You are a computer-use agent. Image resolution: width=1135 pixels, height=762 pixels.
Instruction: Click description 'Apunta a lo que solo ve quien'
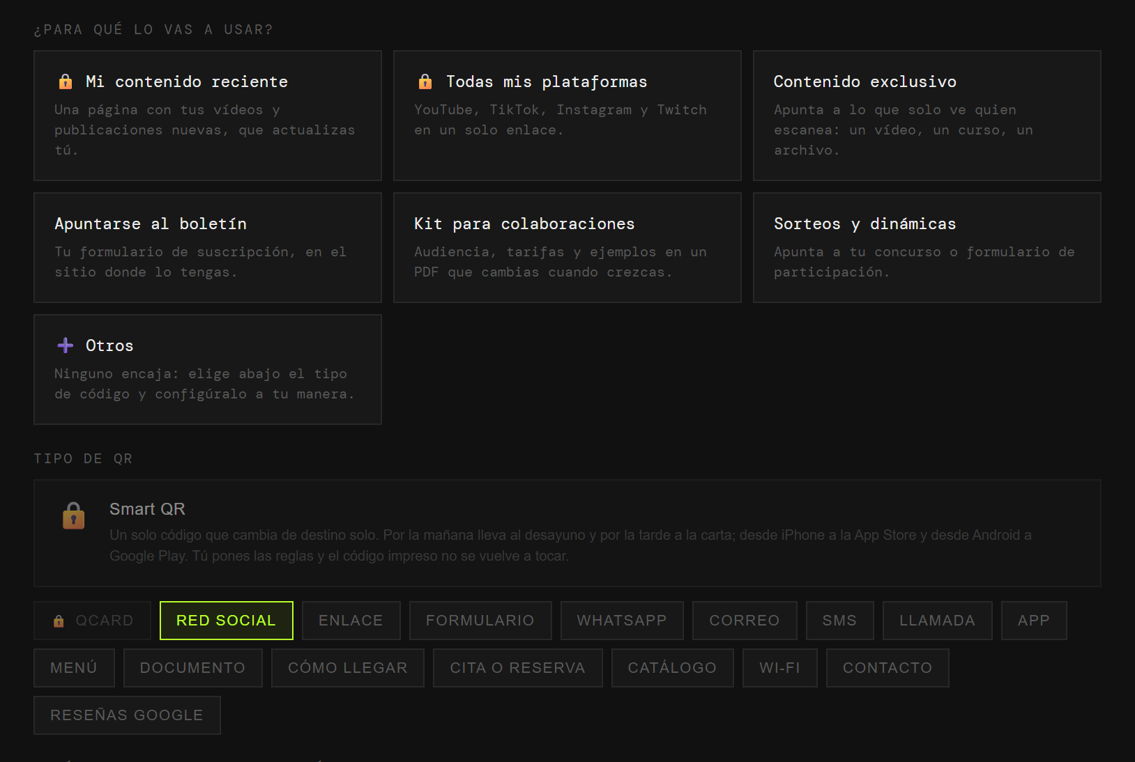point(895,110)
